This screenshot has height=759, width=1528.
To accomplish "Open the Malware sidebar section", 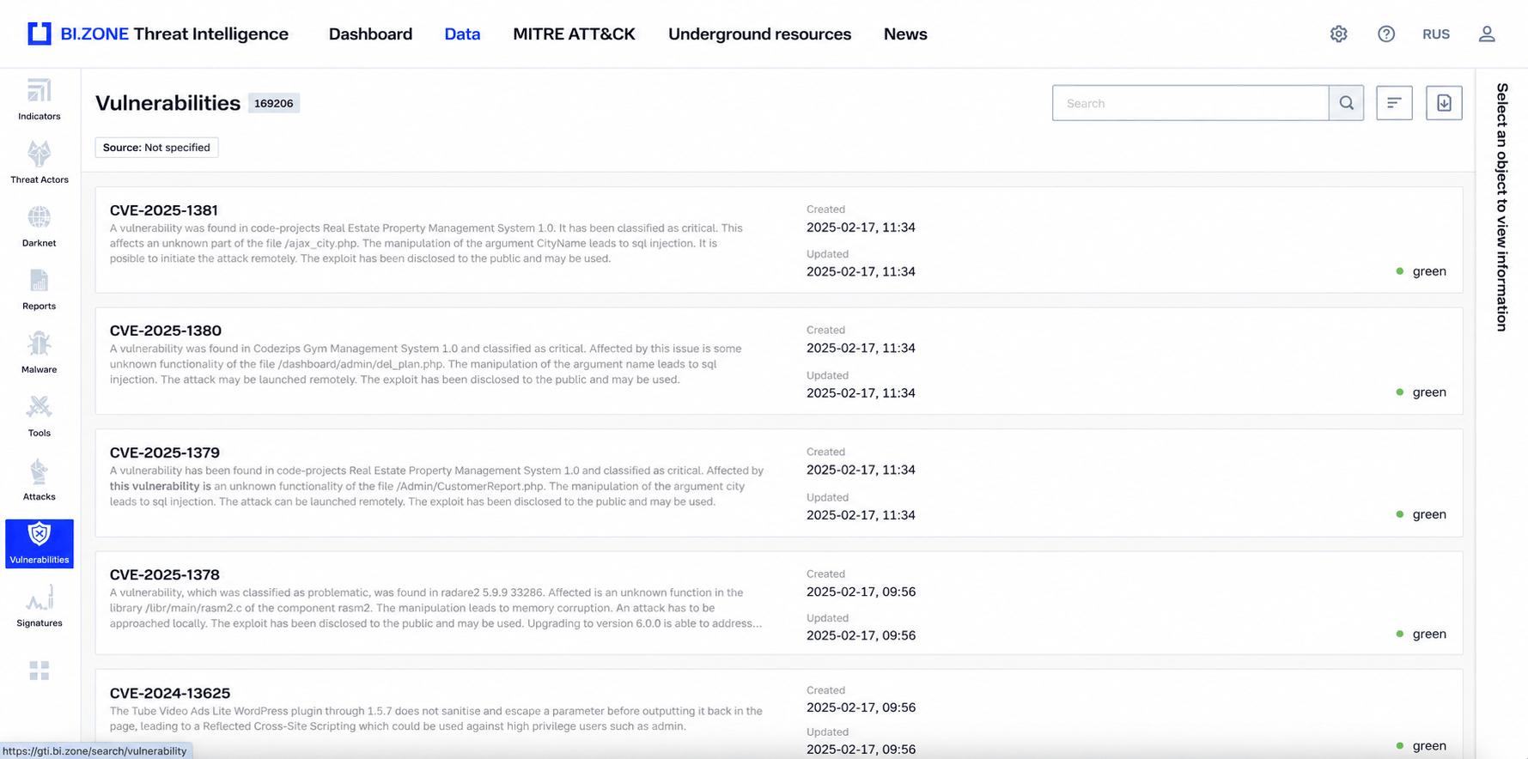I will (x=40, y=353).
